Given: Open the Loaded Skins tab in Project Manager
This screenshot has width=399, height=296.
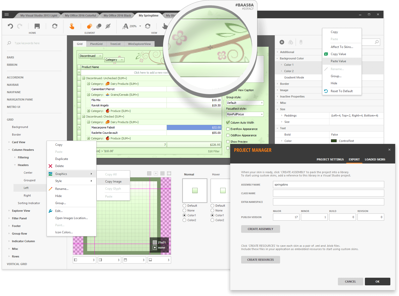Looking at the screenshot, I should click(375, 159).
